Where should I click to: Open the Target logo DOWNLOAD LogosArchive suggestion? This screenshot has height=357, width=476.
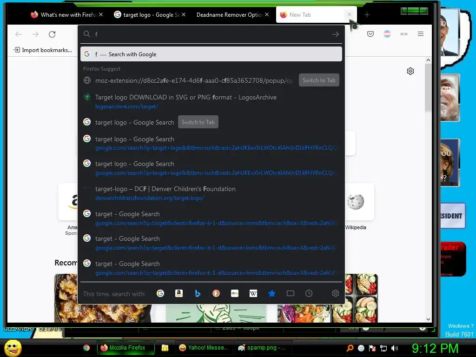(212, 101)
